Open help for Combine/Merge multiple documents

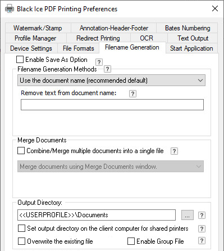(x=174, y=151)
